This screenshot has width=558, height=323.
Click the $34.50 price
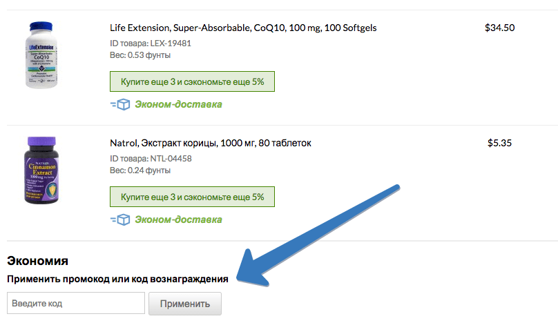pos(500,28)
